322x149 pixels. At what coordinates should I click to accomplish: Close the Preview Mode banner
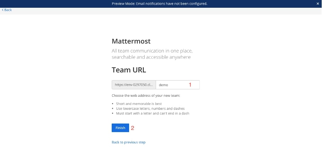[318, 4]
